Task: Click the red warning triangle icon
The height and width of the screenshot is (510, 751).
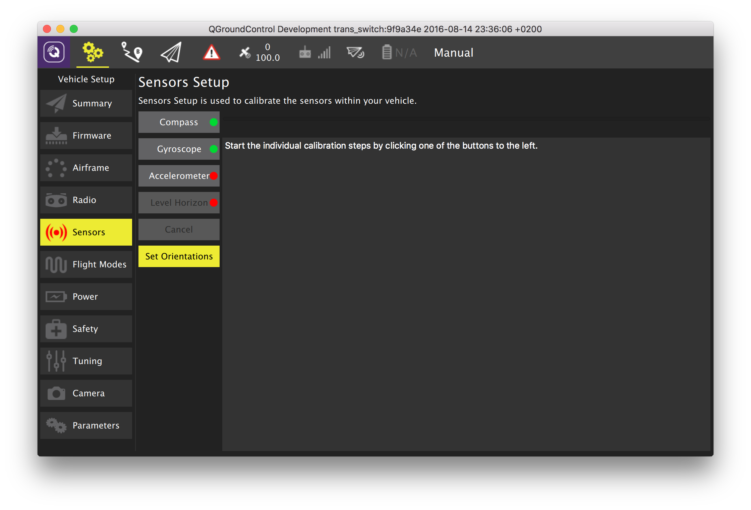Action: click(x=212, y=53)
